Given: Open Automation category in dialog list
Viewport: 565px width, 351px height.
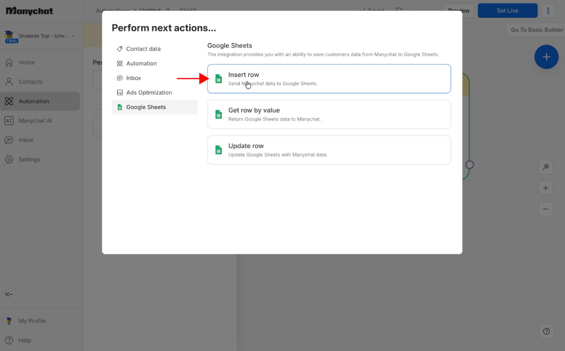Looking at the screenshot, I should (x=154, y=64).
